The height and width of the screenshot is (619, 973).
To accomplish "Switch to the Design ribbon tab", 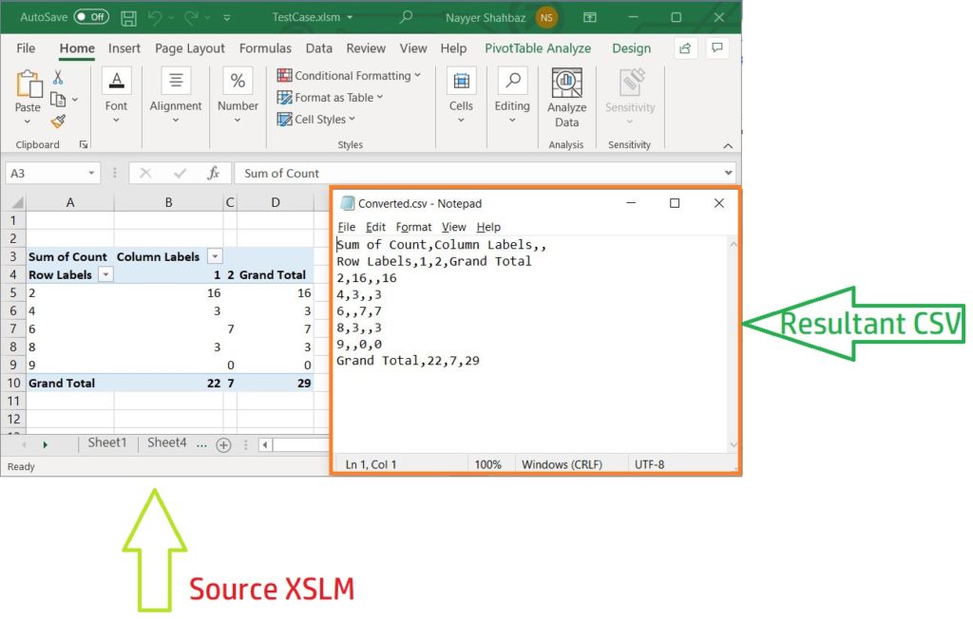I will pos(630,48).
